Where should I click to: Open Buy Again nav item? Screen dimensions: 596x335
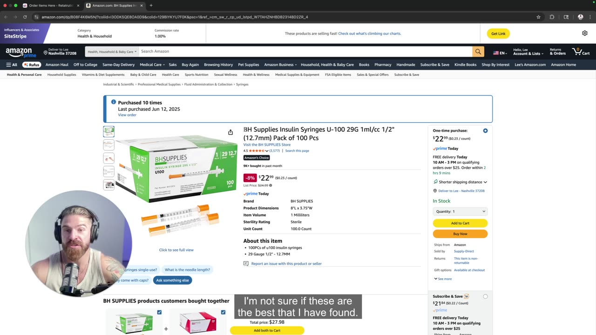(190, 65)
